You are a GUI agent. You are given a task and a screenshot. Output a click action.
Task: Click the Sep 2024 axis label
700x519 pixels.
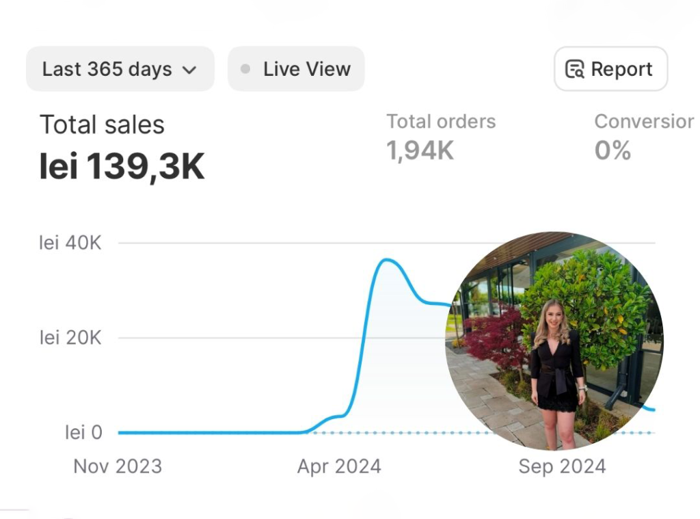coord(562,466)
